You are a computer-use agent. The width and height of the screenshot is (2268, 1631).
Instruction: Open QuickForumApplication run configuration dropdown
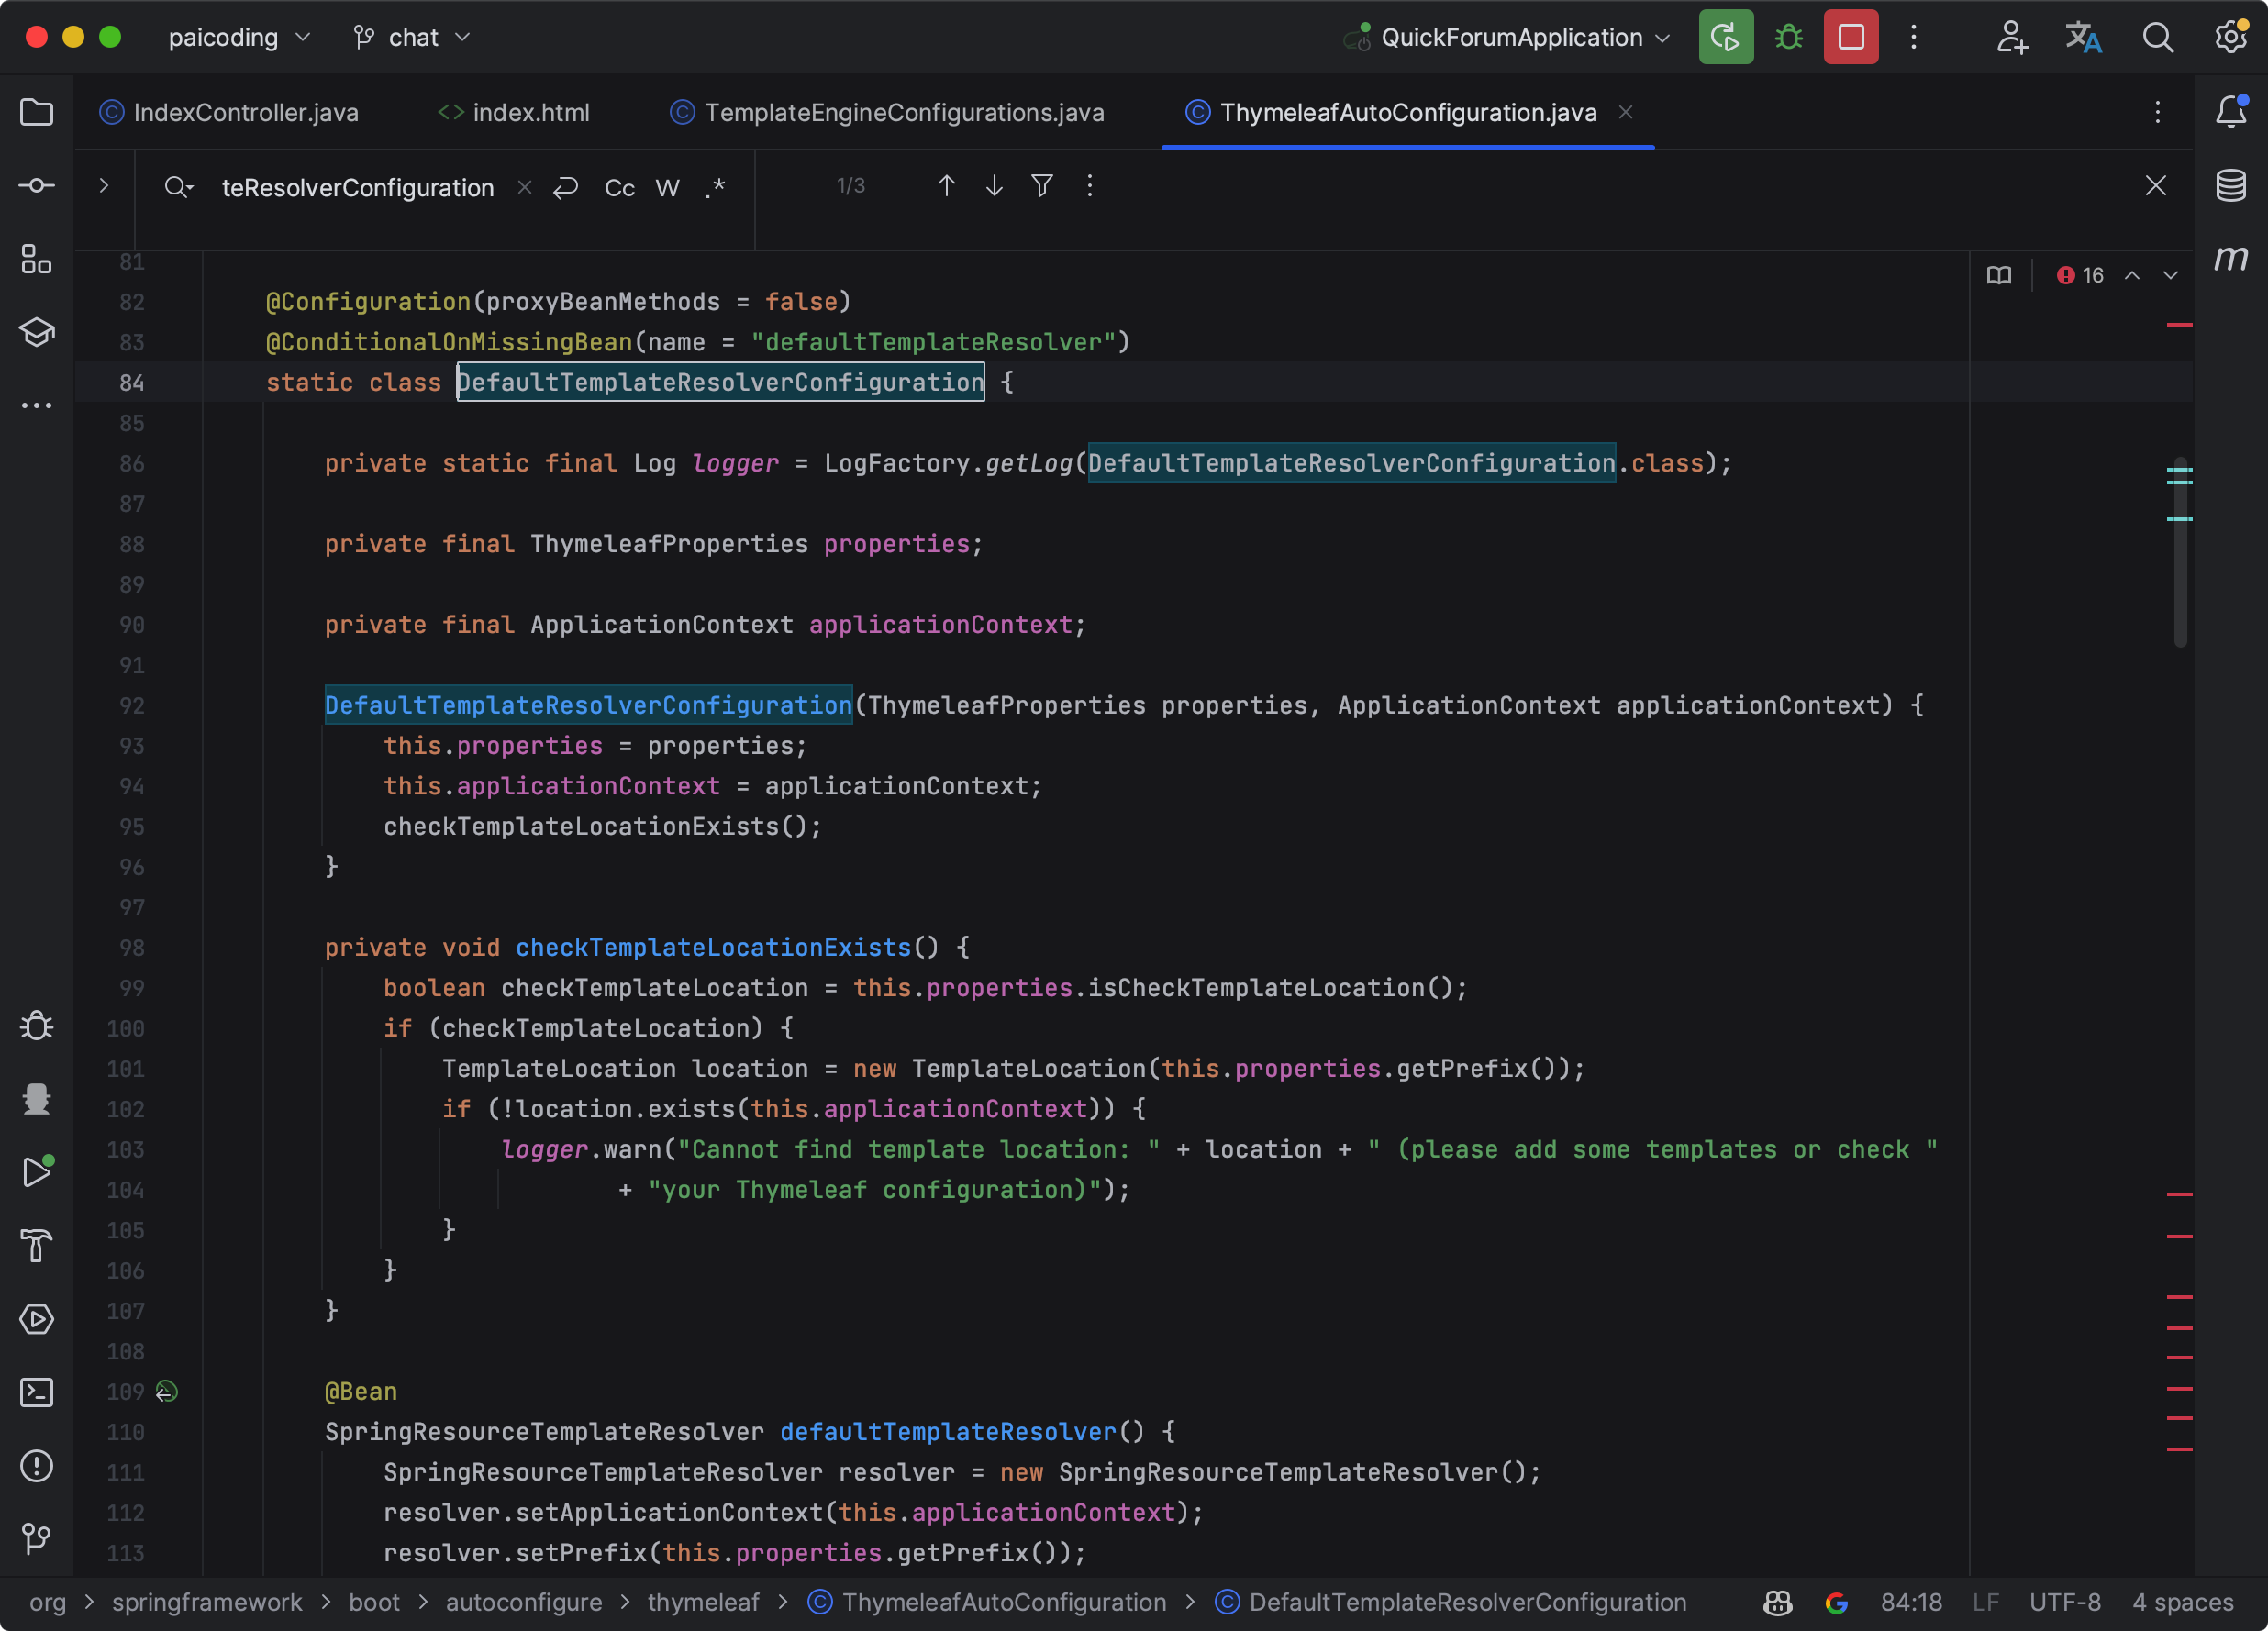(1511, 37)
